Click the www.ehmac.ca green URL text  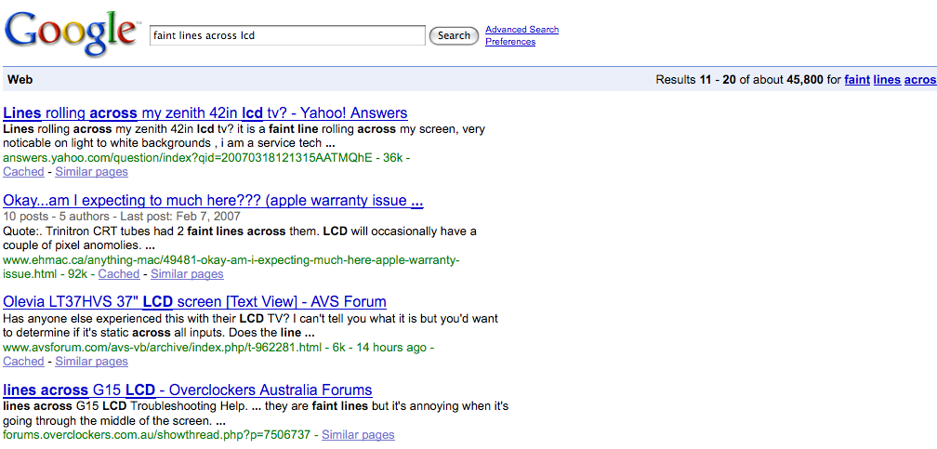pyautogui.click(x=231, y=267)
